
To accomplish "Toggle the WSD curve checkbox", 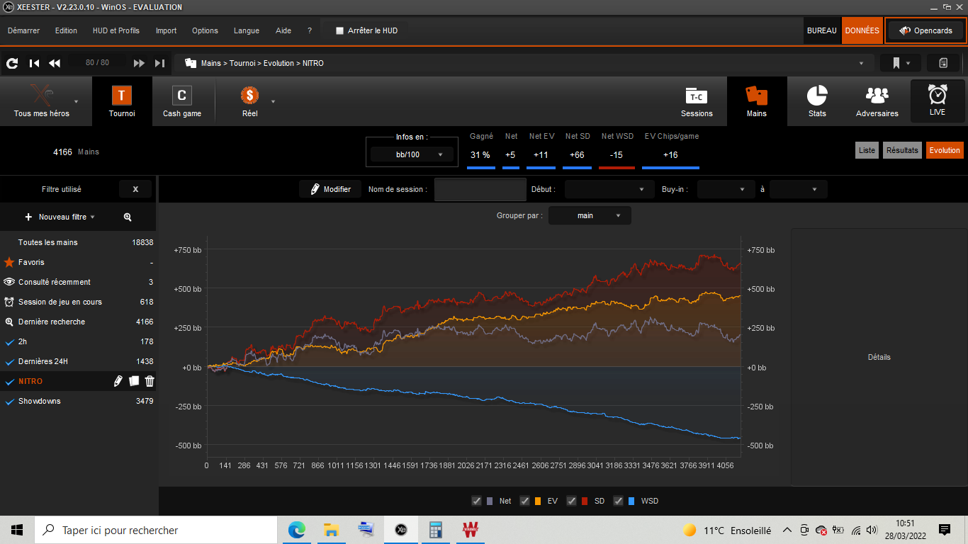I will (618, 501).
